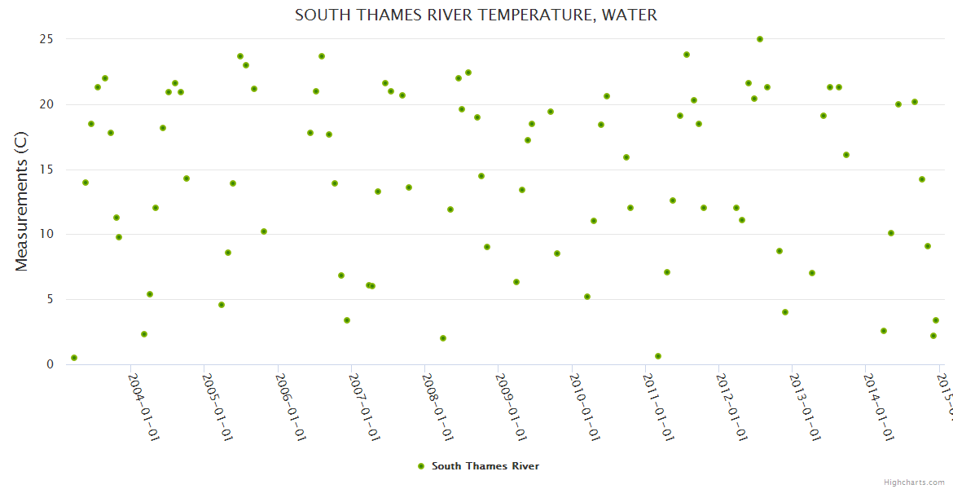Select the near-zero point in early 2011

click(658, 356)
